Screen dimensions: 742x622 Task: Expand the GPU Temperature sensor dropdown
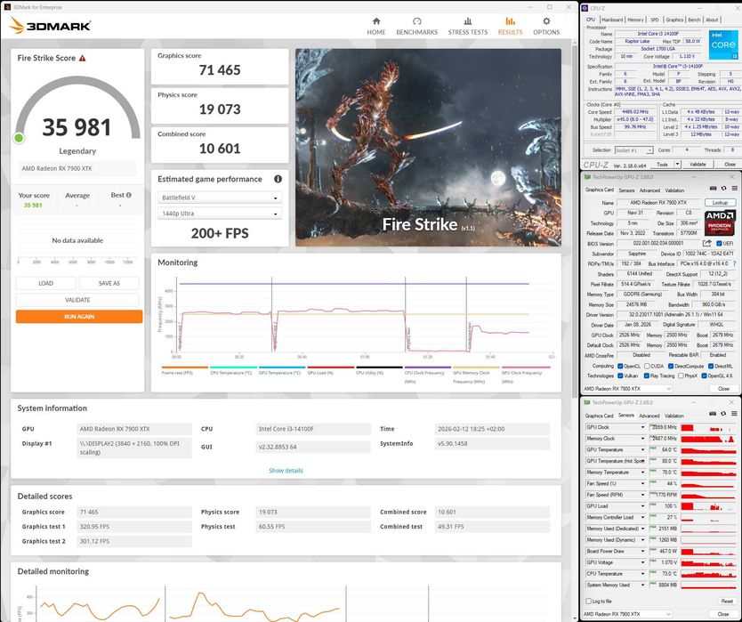point(644,449)
